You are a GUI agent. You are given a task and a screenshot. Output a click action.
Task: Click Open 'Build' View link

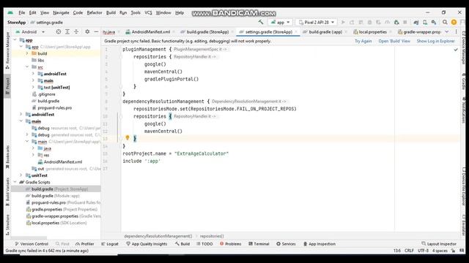(x=394, y=41)
